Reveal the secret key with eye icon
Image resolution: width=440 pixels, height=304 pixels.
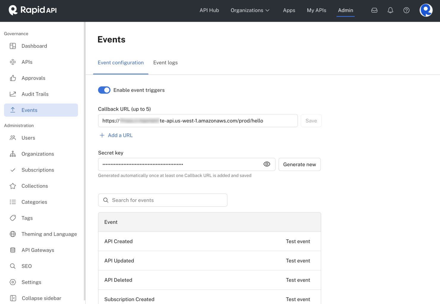[267, 164]
